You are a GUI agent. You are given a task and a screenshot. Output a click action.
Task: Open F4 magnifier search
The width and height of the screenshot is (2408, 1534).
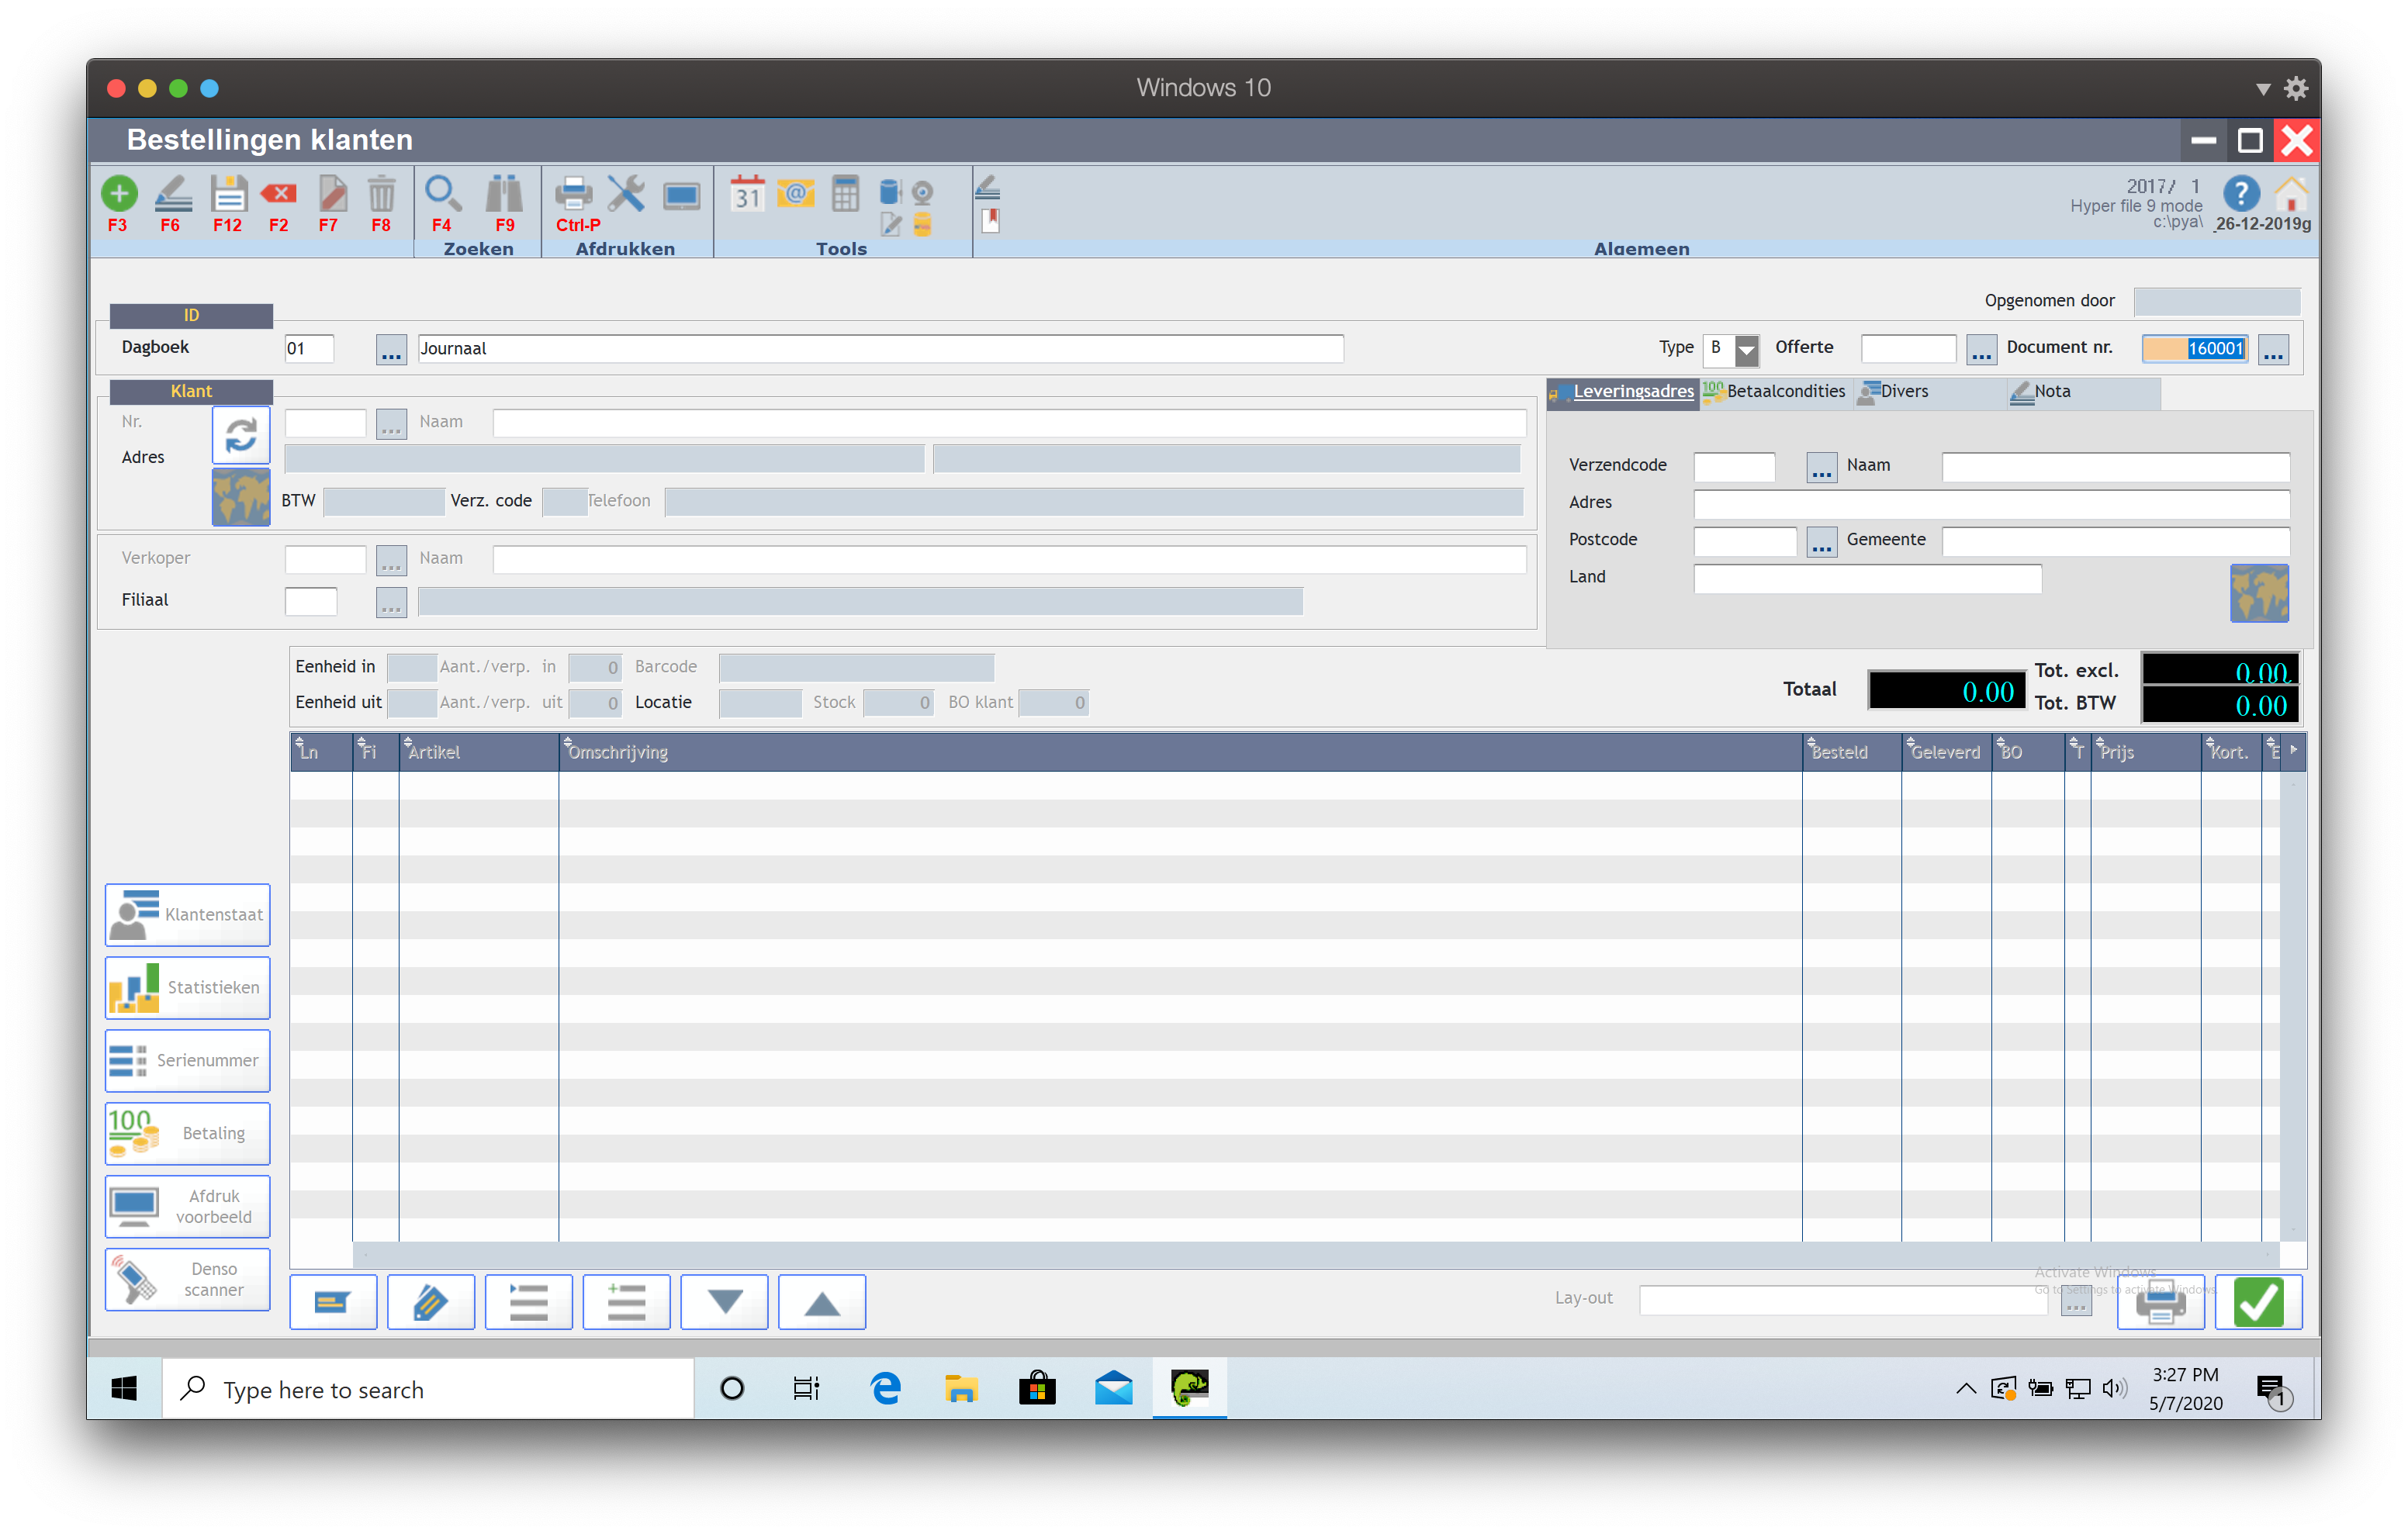tap(442, 193)
